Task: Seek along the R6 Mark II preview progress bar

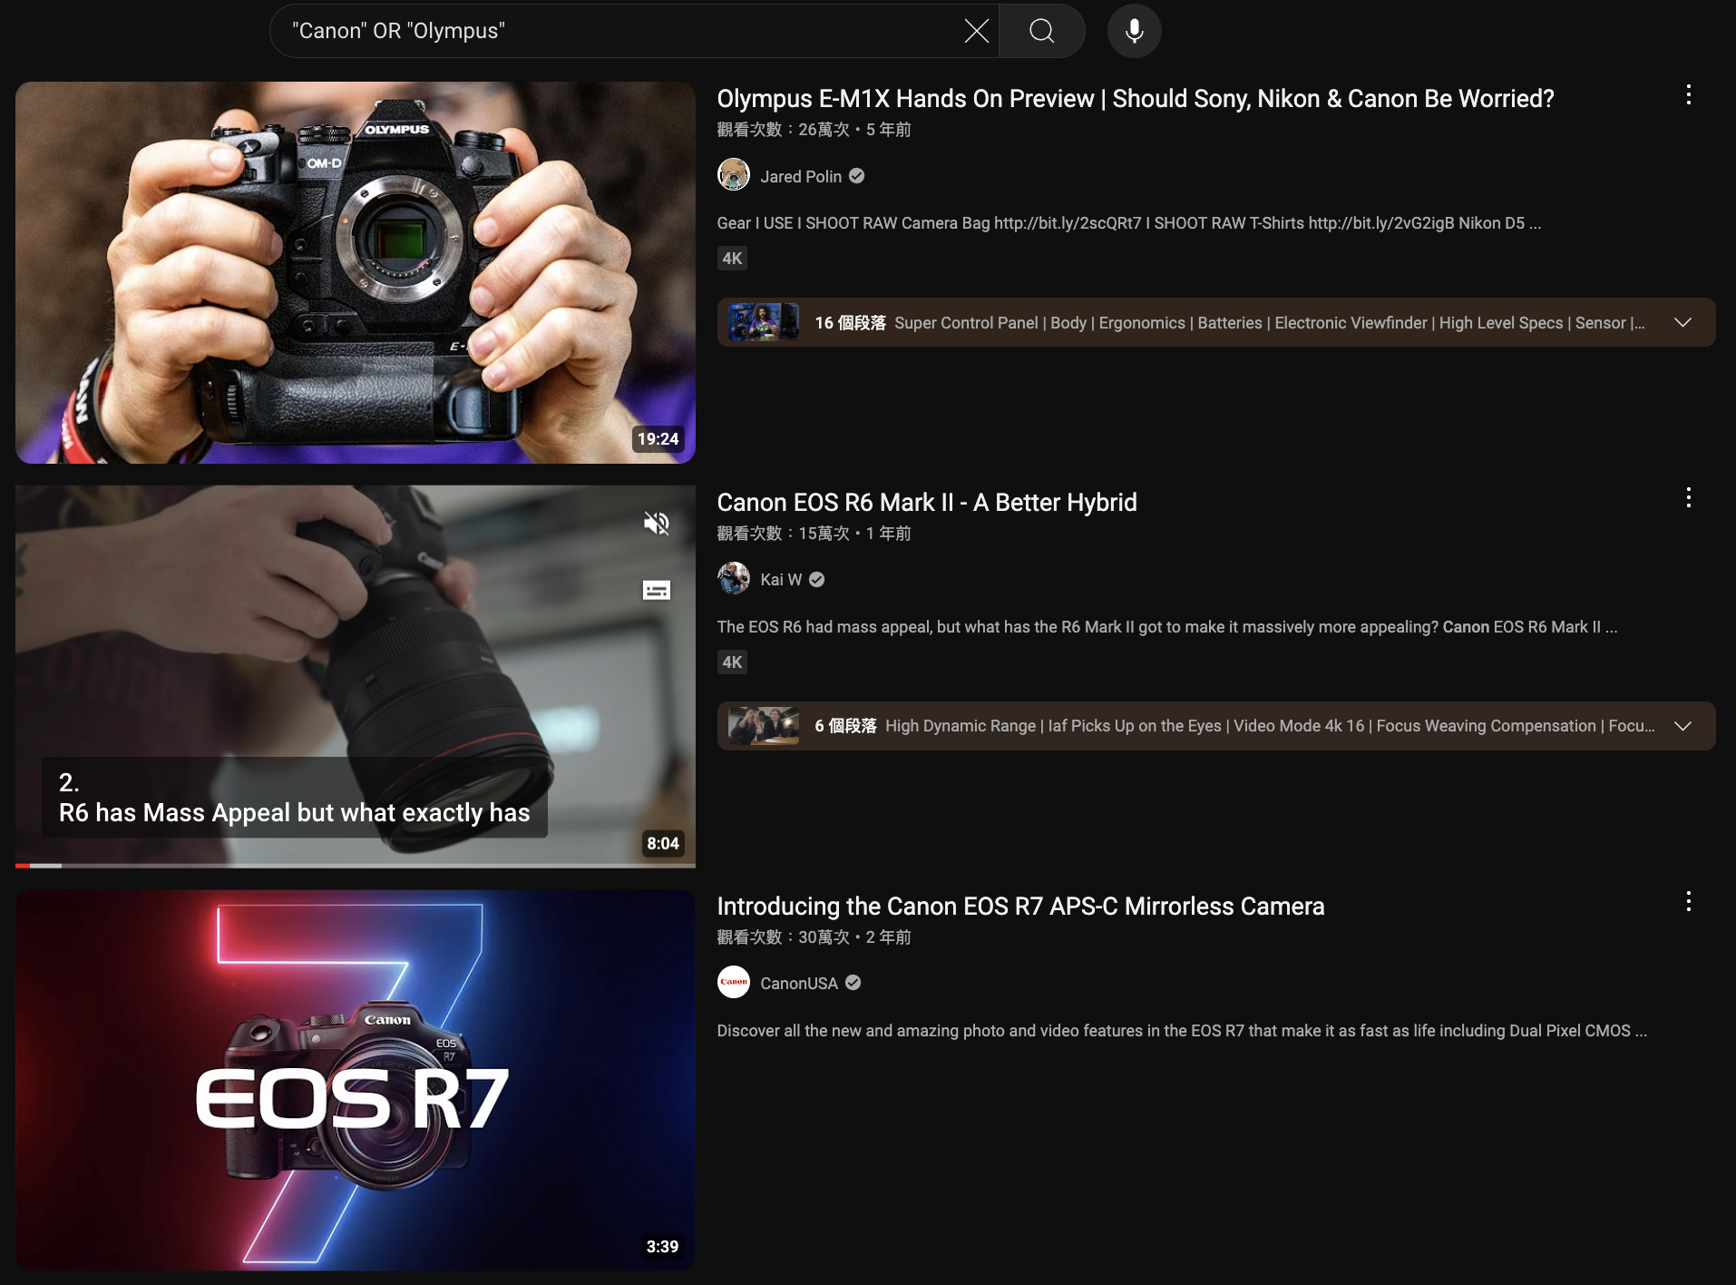Action: [x=356, y=866]
